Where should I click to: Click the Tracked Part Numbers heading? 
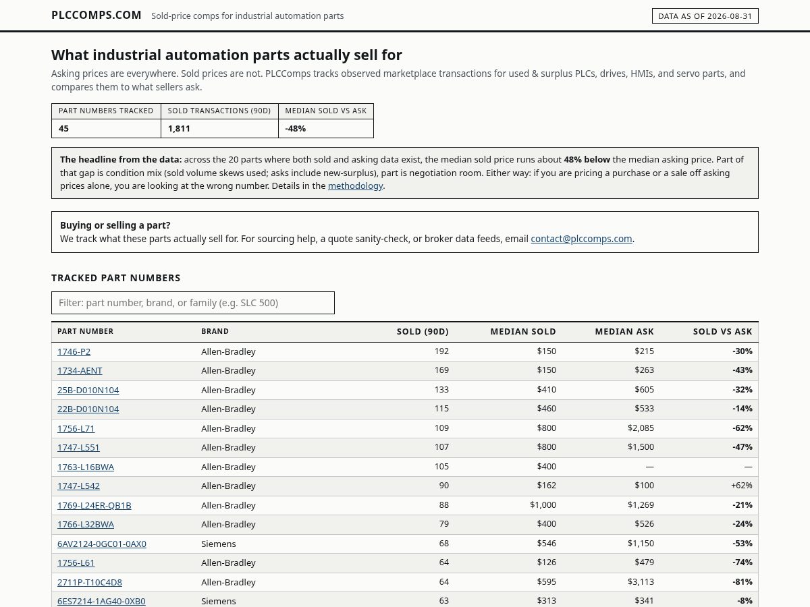pyautogui.click(x=116, y=278)
